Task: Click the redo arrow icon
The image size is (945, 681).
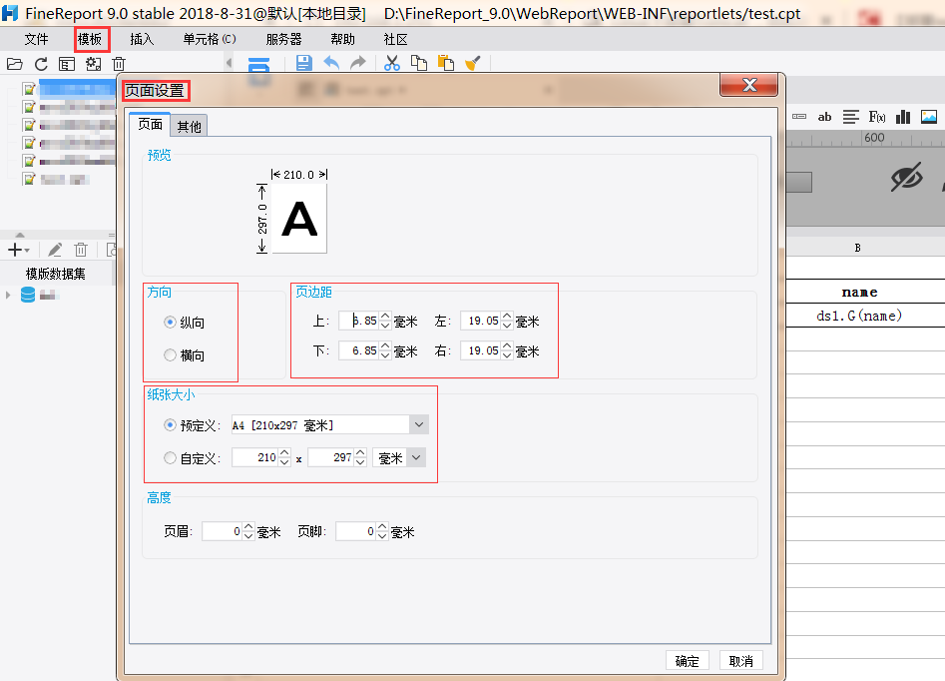Action: [x=358, y=63]
